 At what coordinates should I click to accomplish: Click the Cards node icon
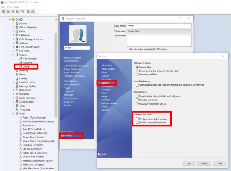(17, 31)
